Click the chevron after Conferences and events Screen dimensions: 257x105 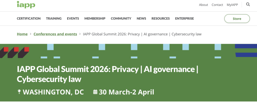[80, 34]
